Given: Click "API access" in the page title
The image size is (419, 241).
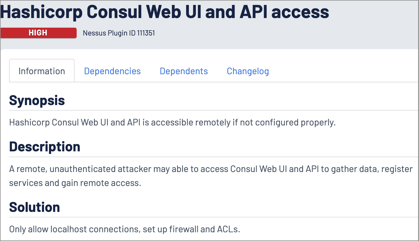Looking at the screenshot, I should click(x=284, y=12).
